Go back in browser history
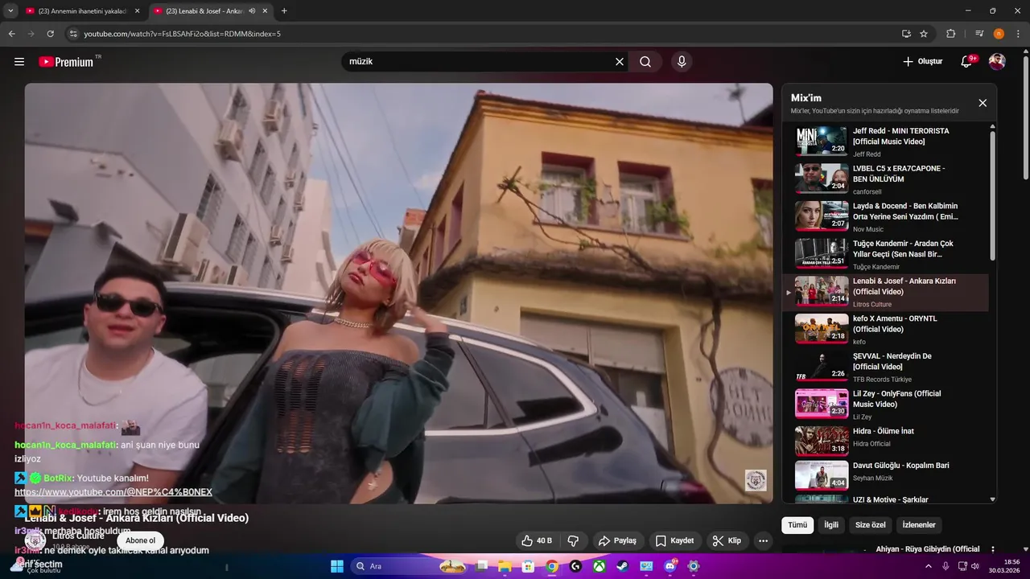The image size is (1030, 579). point(12,34)
